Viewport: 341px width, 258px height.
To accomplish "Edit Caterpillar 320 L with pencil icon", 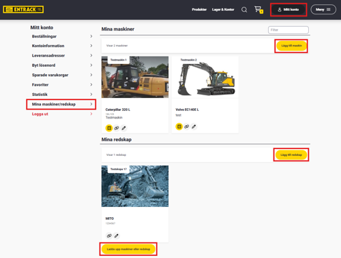I will [123, 128].
